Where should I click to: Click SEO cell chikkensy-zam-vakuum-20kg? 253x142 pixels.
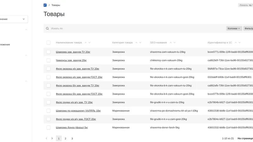click(x=166, y=60)
